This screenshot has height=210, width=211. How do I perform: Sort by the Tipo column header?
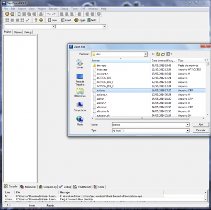pos(190,60)
